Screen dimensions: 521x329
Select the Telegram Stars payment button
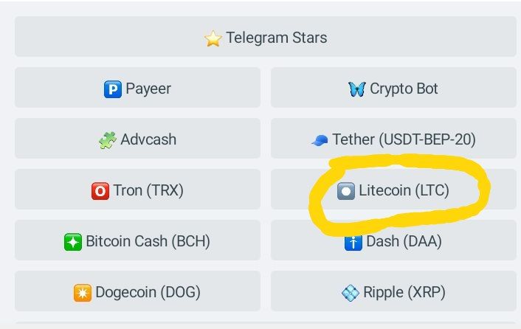266,37
